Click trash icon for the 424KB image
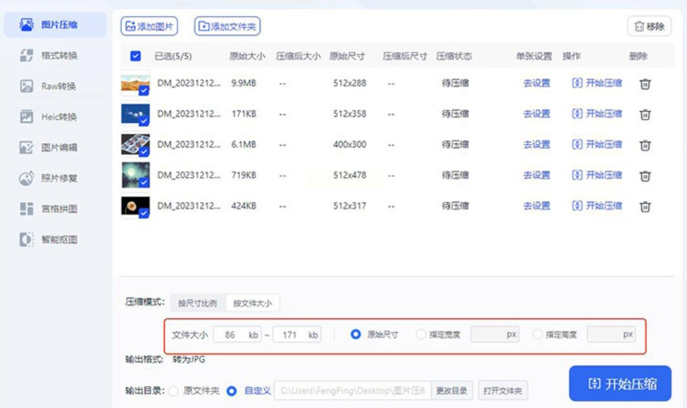This screenshot has width=687, height=408. 645,207
